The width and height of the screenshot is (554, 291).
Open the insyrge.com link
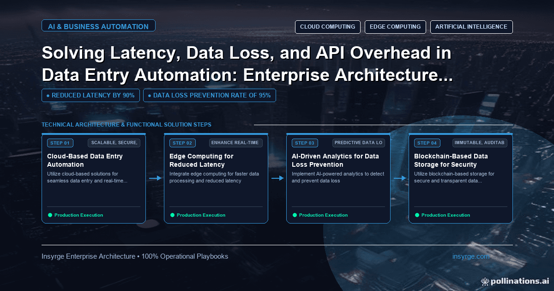click(x=470, y=256)
